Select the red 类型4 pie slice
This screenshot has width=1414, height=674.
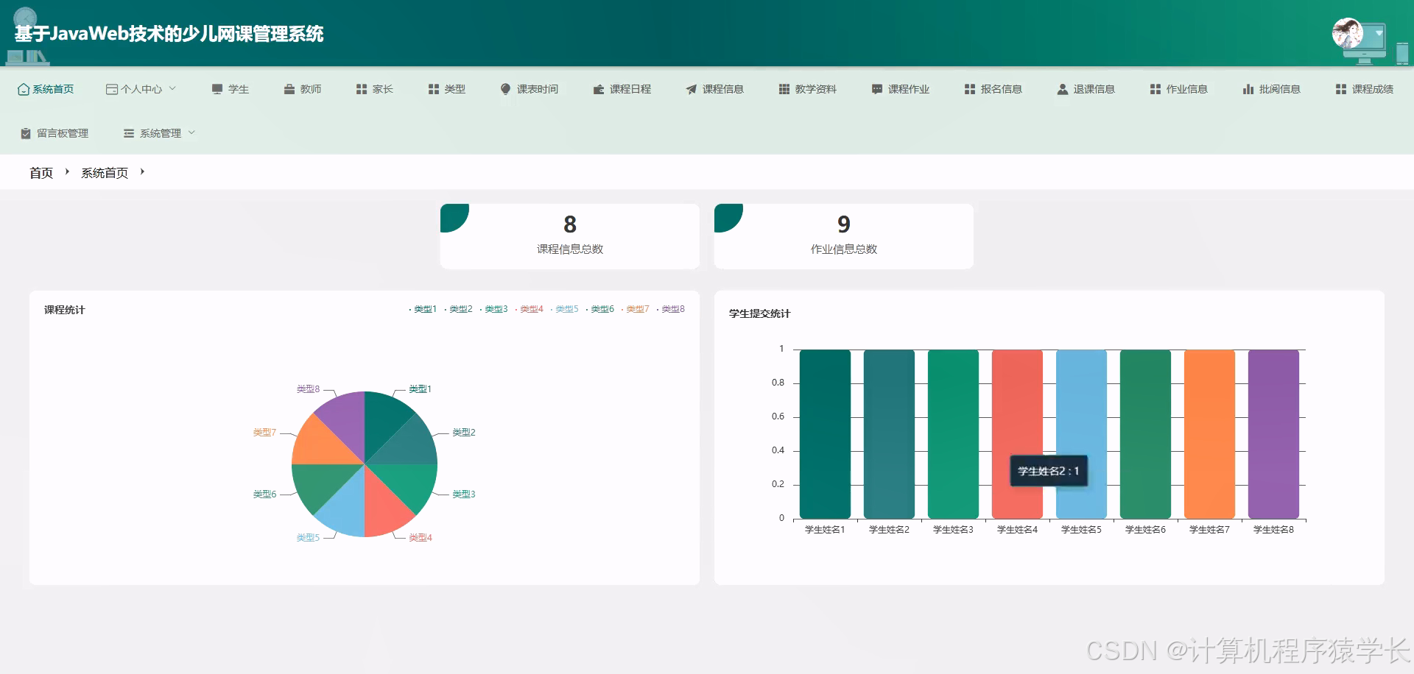[x=384, y=511]
